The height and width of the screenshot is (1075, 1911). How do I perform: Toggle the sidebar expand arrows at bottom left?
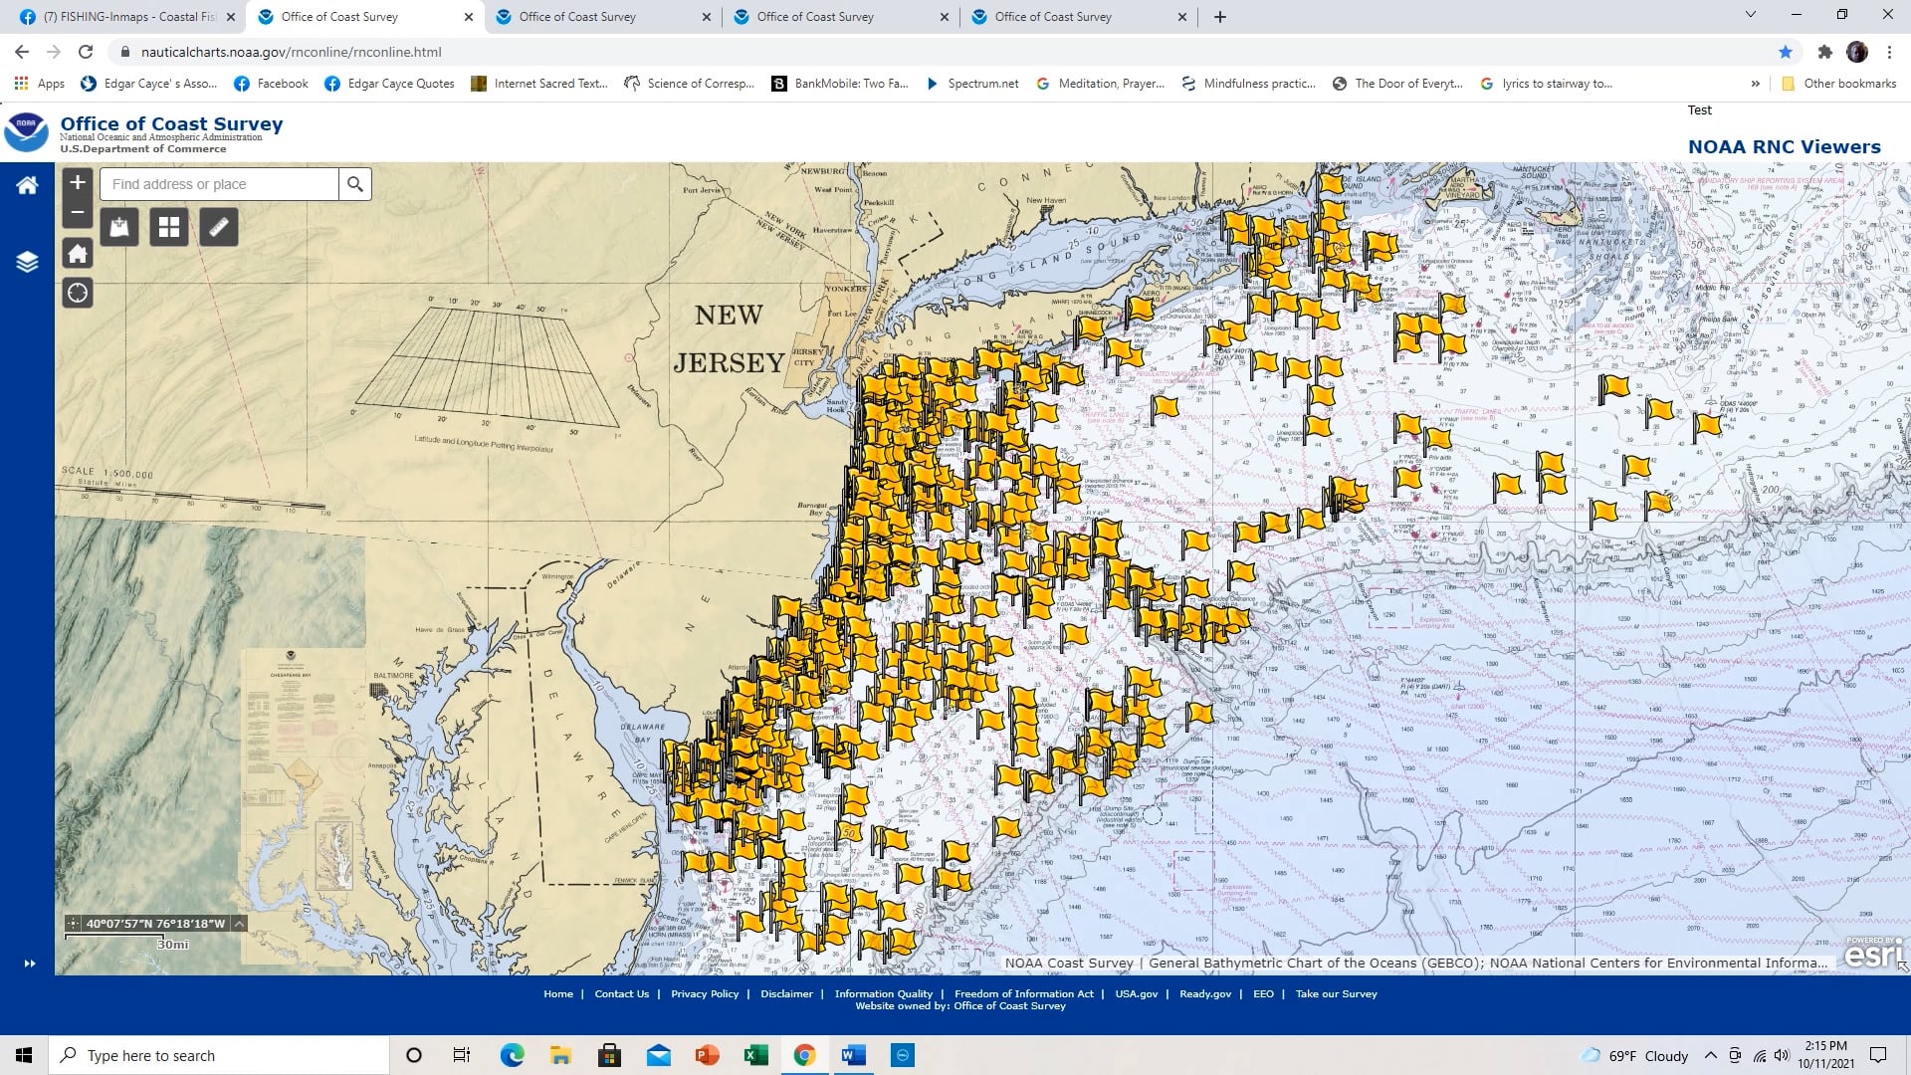click(x=30, y=963)
